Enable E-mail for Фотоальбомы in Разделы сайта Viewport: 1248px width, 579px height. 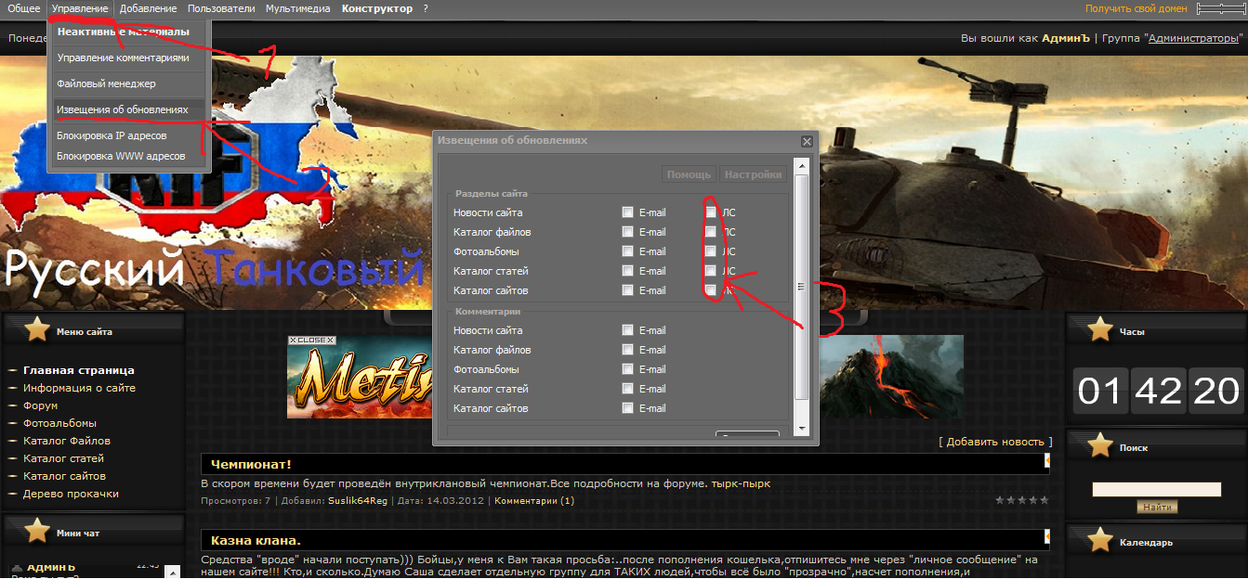(x=627, y=251)
